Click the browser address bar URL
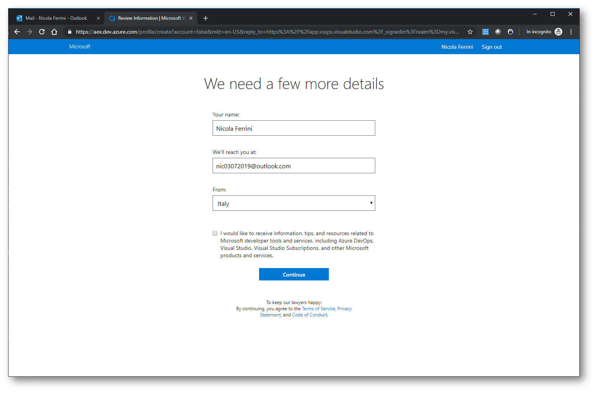Viewport: 596px width, 393px height. [x=267, y=32]
